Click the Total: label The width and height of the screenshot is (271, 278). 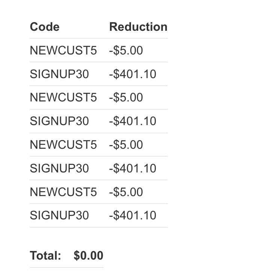click(x=45, y=256)
